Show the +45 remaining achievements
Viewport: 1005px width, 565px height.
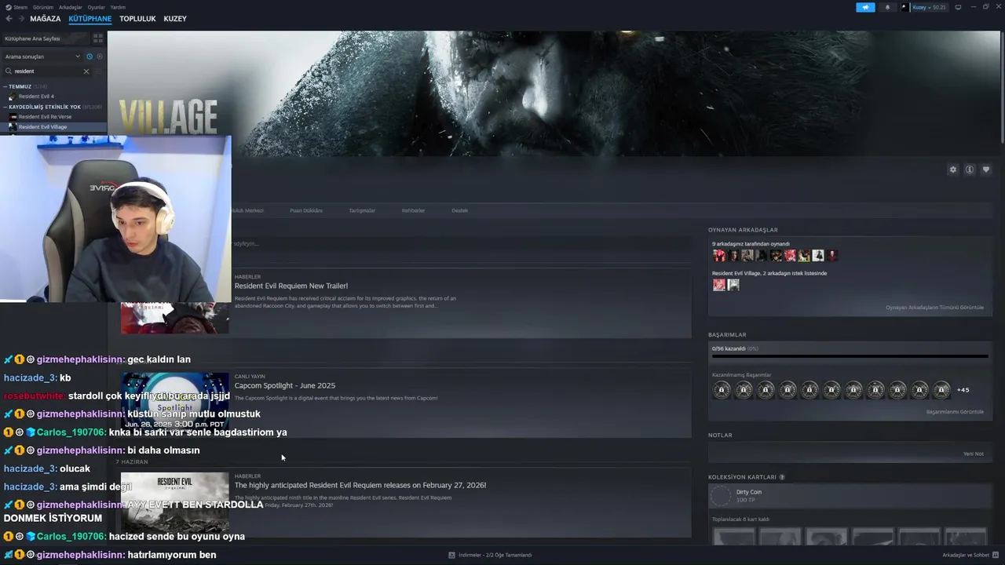click(963, 390)
